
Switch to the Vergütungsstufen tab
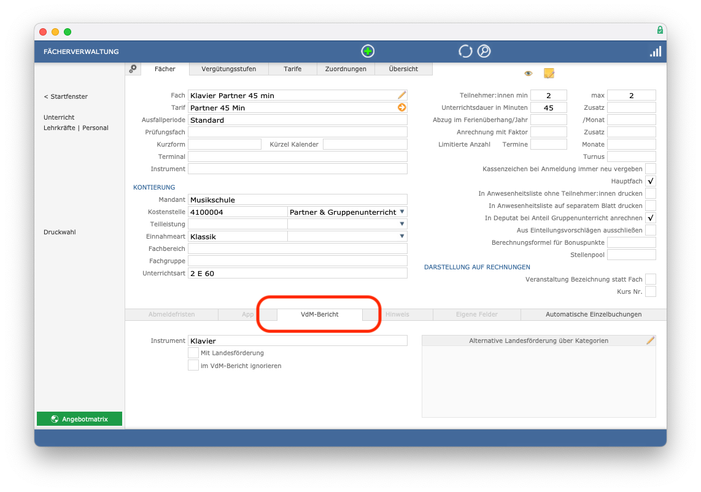[228, 69]
